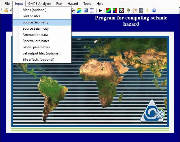The width and height of the screenshot is (180, 142).
Task: Open help via blue question mark icon
Action: coord(154,10)
